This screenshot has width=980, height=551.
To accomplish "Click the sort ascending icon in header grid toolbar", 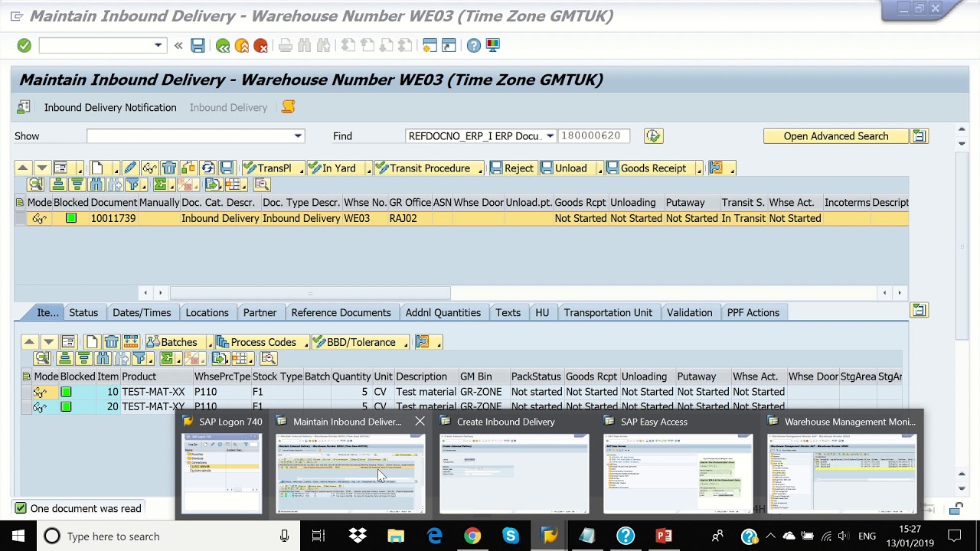I will (x=57, y=184).
